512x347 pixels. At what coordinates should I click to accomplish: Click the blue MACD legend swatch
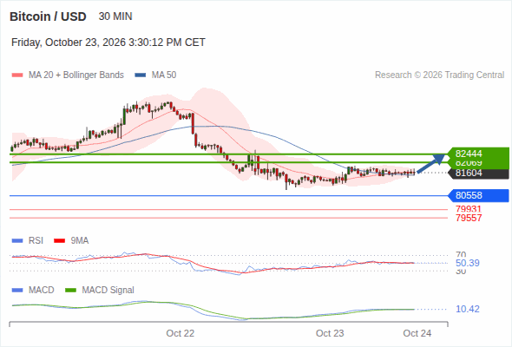pos(17,291)
